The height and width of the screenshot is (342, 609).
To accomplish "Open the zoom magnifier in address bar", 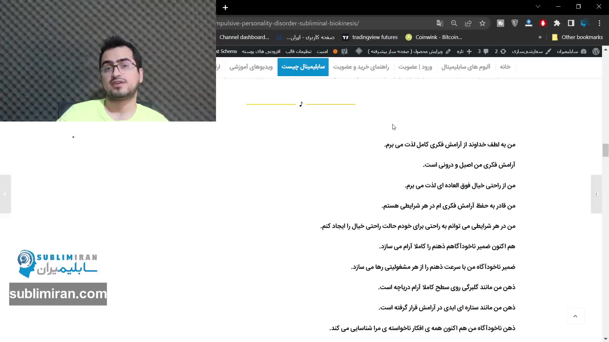I will (x=454, y=23).
